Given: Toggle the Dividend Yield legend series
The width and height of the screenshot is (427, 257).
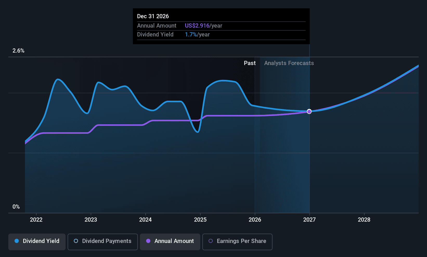Looking at the screenshot, I should tap(37, 241).
